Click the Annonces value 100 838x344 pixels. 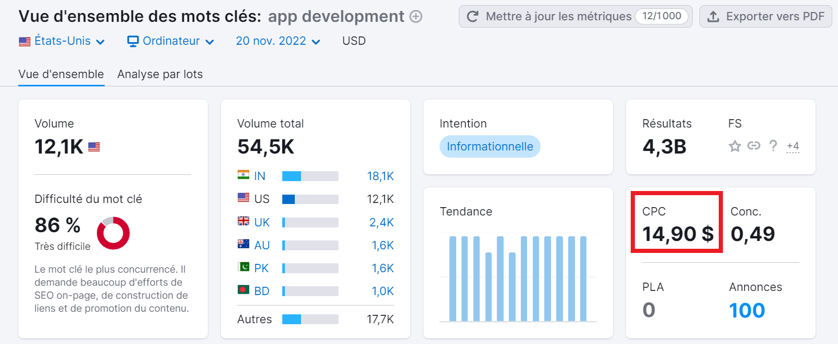coord(747,311)
